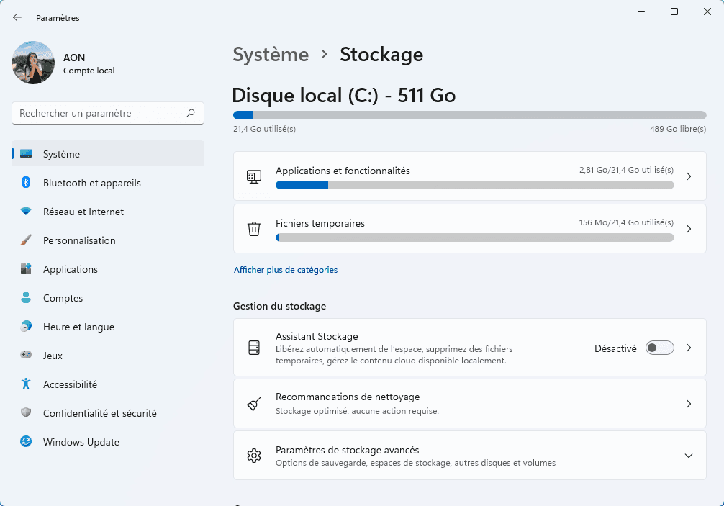Open Heure et langue settings

click(x=78, y=327)
